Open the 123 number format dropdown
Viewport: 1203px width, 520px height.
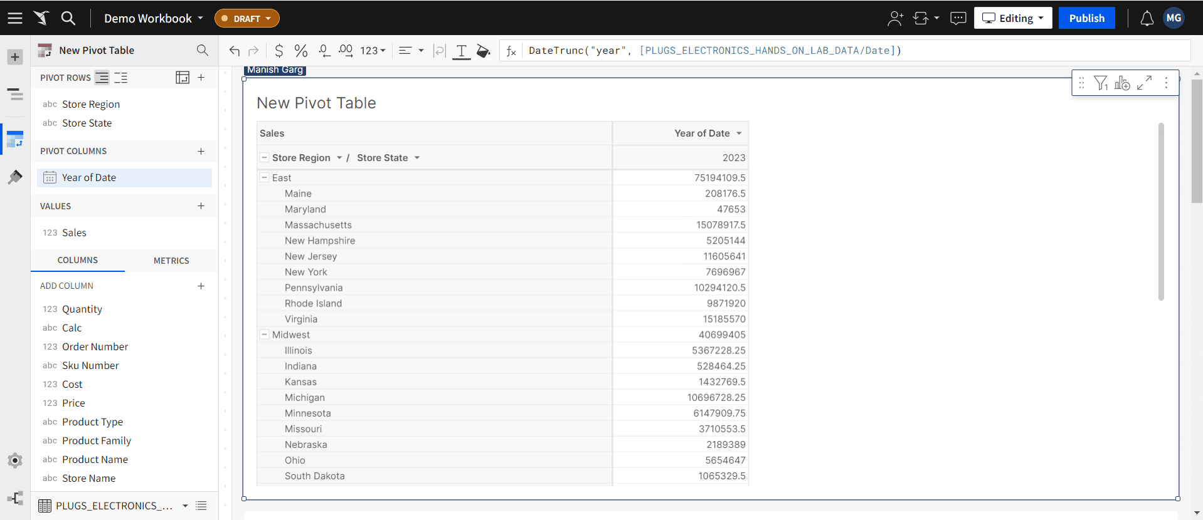(x=373, y=51)
